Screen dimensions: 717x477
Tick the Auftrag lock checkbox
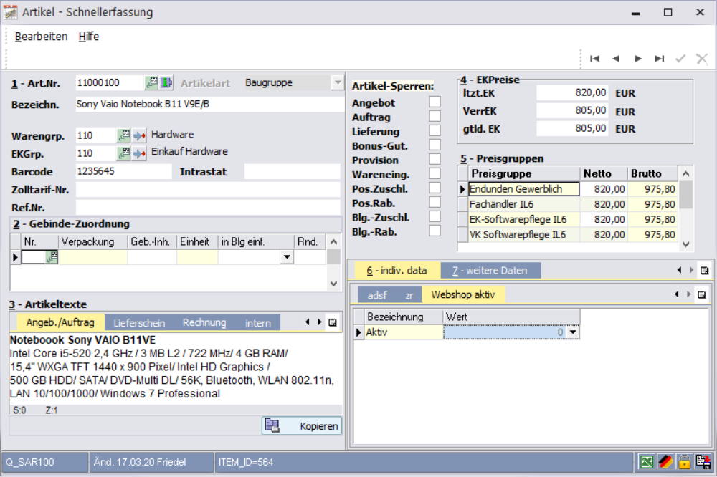click(x=435, y=116)
